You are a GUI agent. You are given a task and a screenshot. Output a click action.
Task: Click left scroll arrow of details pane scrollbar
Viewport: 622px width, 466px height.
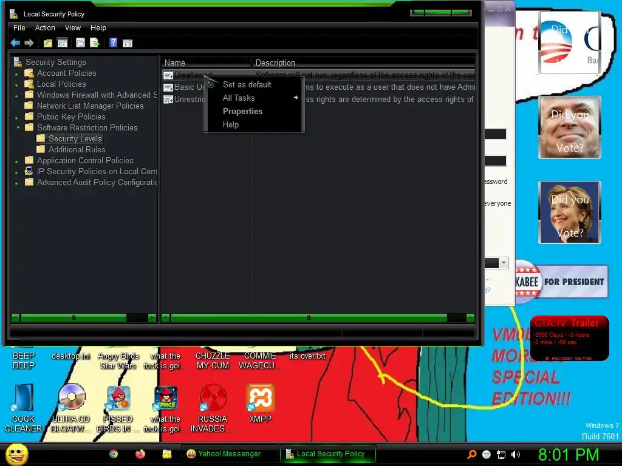click(x=166, y=318)
